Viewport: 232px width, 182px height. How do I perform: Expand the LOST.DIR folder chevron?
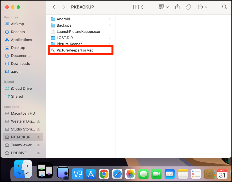tap(110, 38)
